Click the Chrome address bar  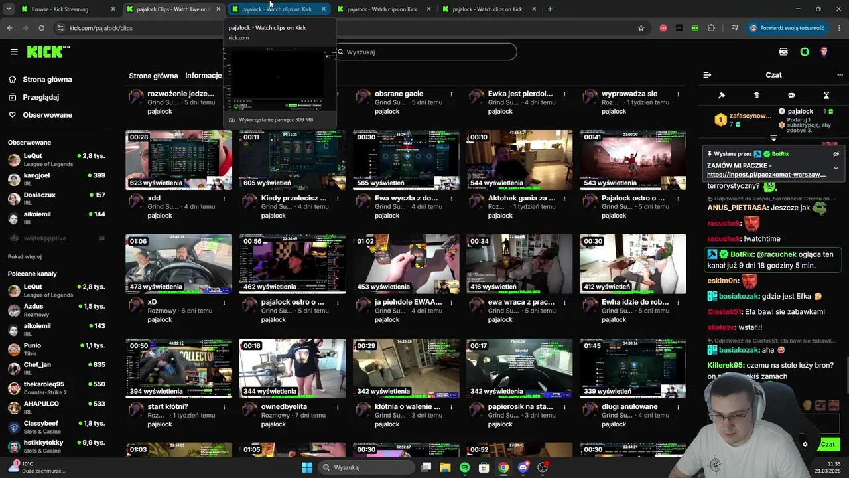[345, 28]
